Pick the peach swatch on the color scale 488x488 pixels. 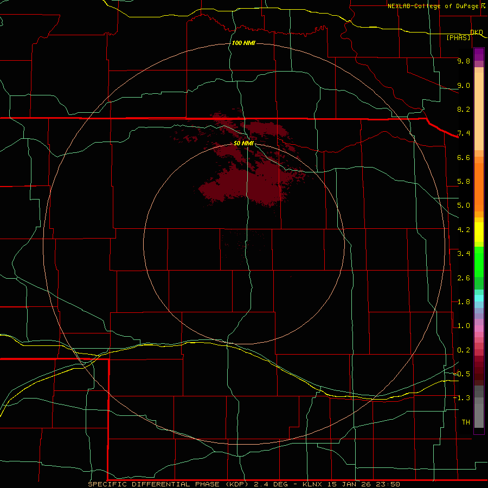(479, 111)
